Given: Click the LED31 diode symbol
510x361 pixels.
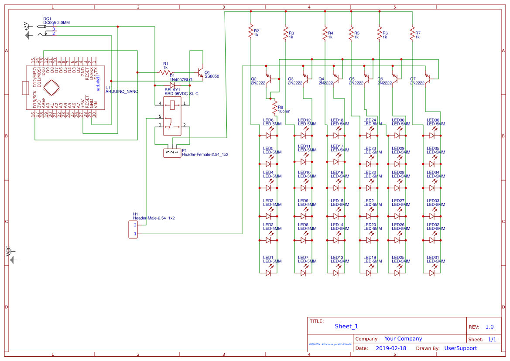Looking at the screenshot, I should [432, 272].
